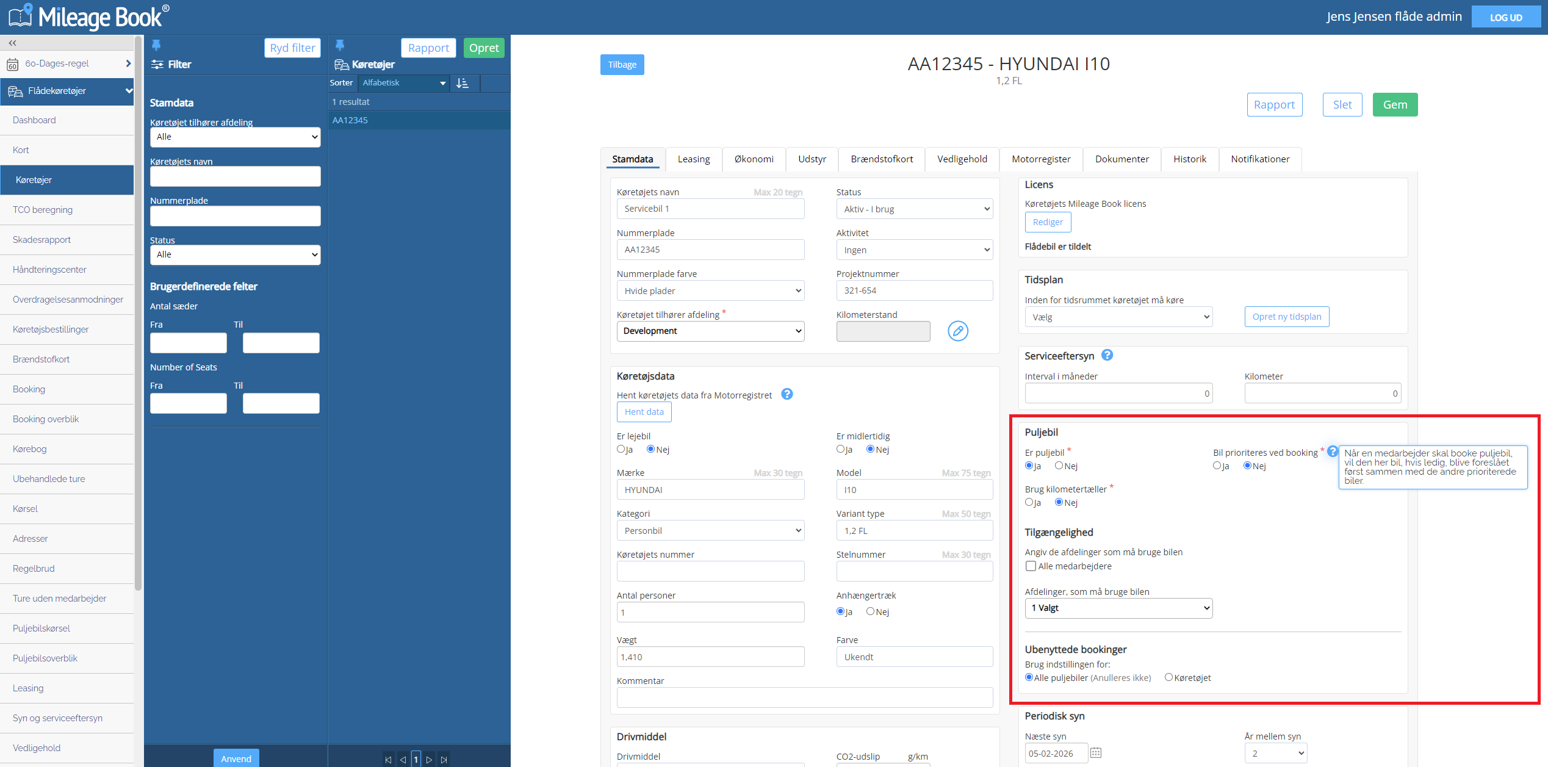
Task: Switch to Vedligehold tab
Action: click(x=962, y=159)
